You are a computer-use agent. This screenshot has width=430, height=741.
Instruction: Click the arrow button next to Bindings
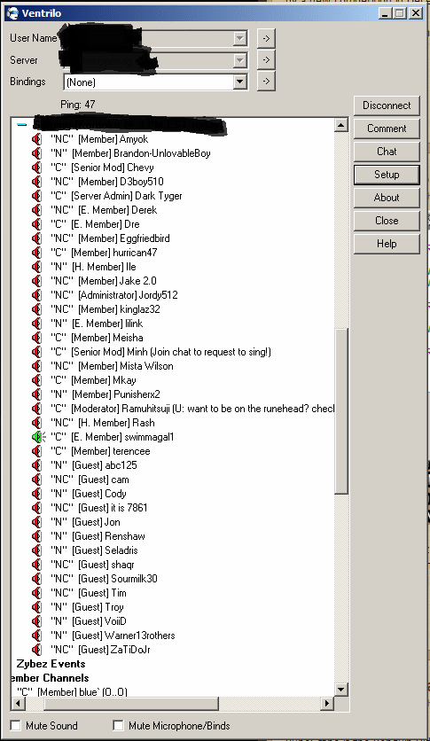coord(266,82)
